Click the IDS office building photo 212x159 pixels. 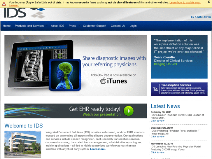coord(23,144)
